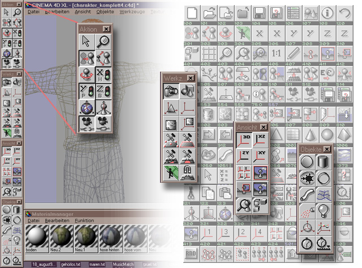Click the magnifier zoom tool in Aktion palette
The image size is (362, 268).
click(x=103, y=42)
